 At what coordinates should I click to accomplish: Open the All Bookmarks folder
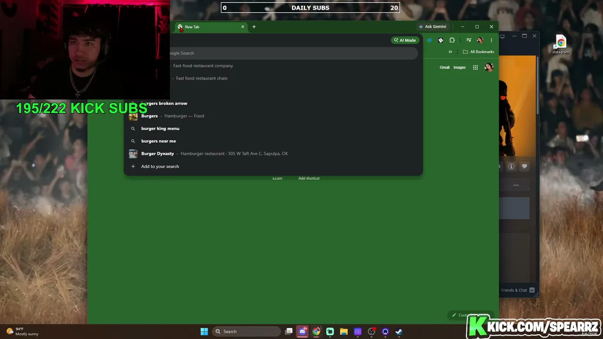click(478, 52)
